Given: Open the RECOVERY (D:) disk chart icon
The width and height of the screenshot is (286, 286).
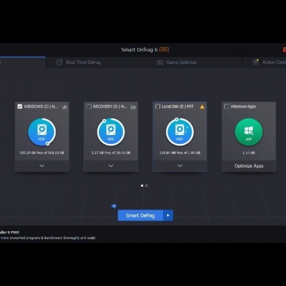Looking at the screenshot, I should click(x=133, y=107).
